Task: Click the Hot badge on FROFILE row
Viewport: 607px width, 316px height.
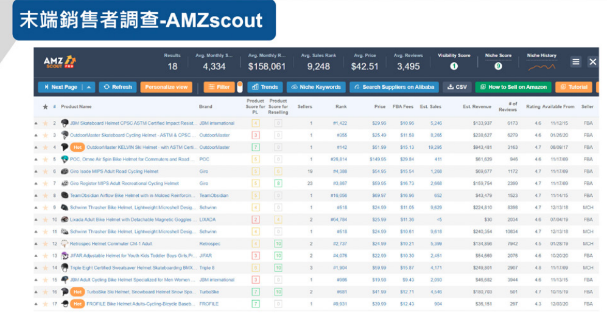Action: pos(77,304)
